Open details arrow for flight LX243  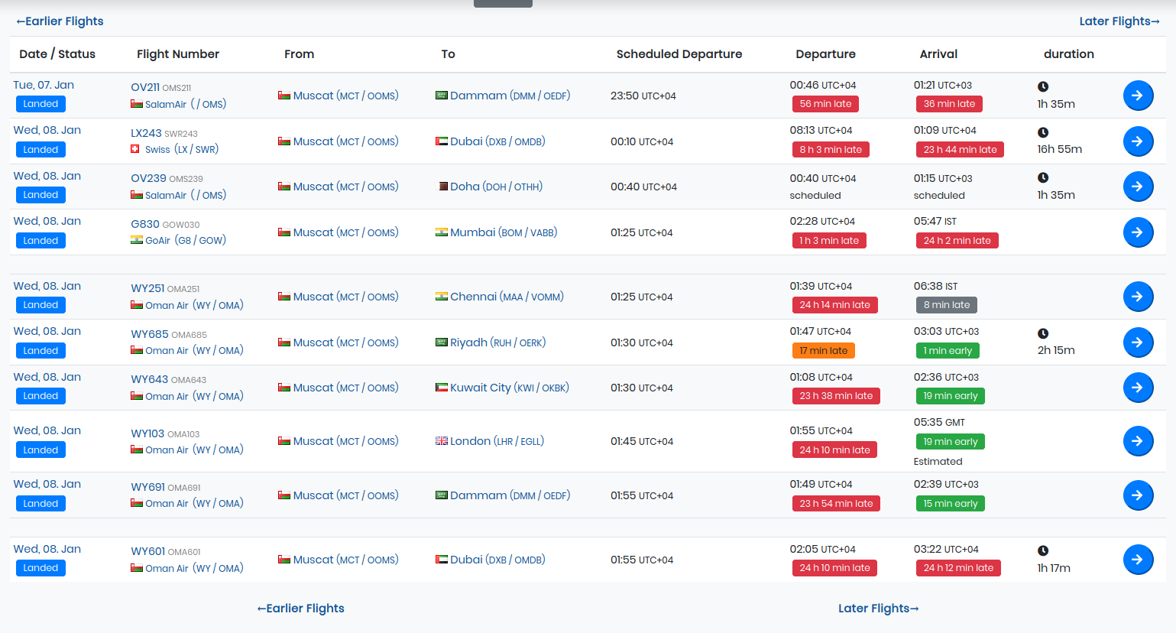[x=1138, y=141]
